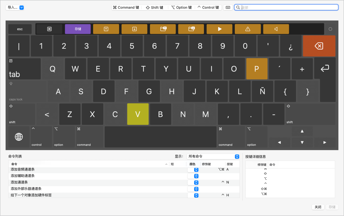
Task: Click the folder-with-down-arrow Touch Bar button
Action: pos(191,29)
